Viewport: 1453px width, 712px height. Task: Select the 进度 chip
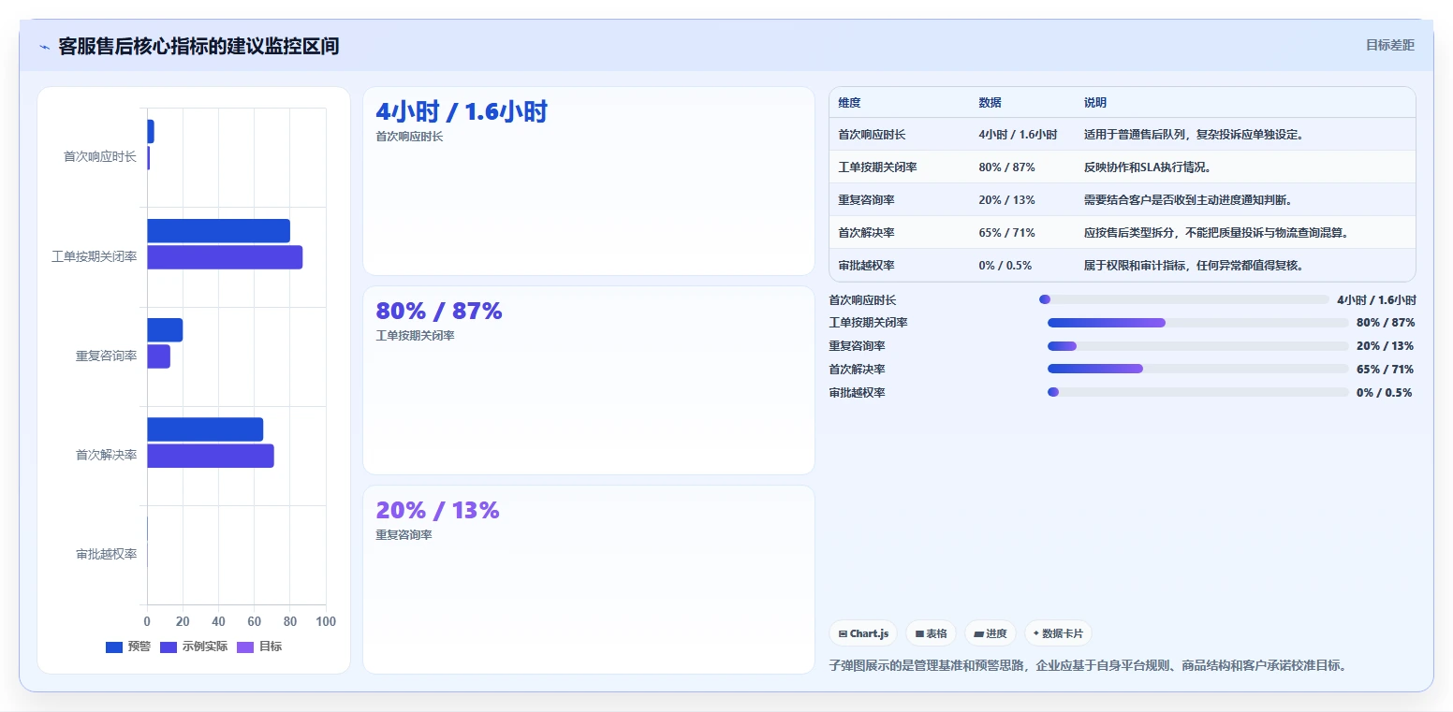coord(991,633)
